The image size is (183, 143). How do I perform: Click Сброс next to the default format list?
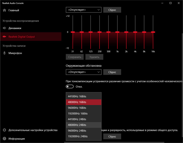coord(112,136)
